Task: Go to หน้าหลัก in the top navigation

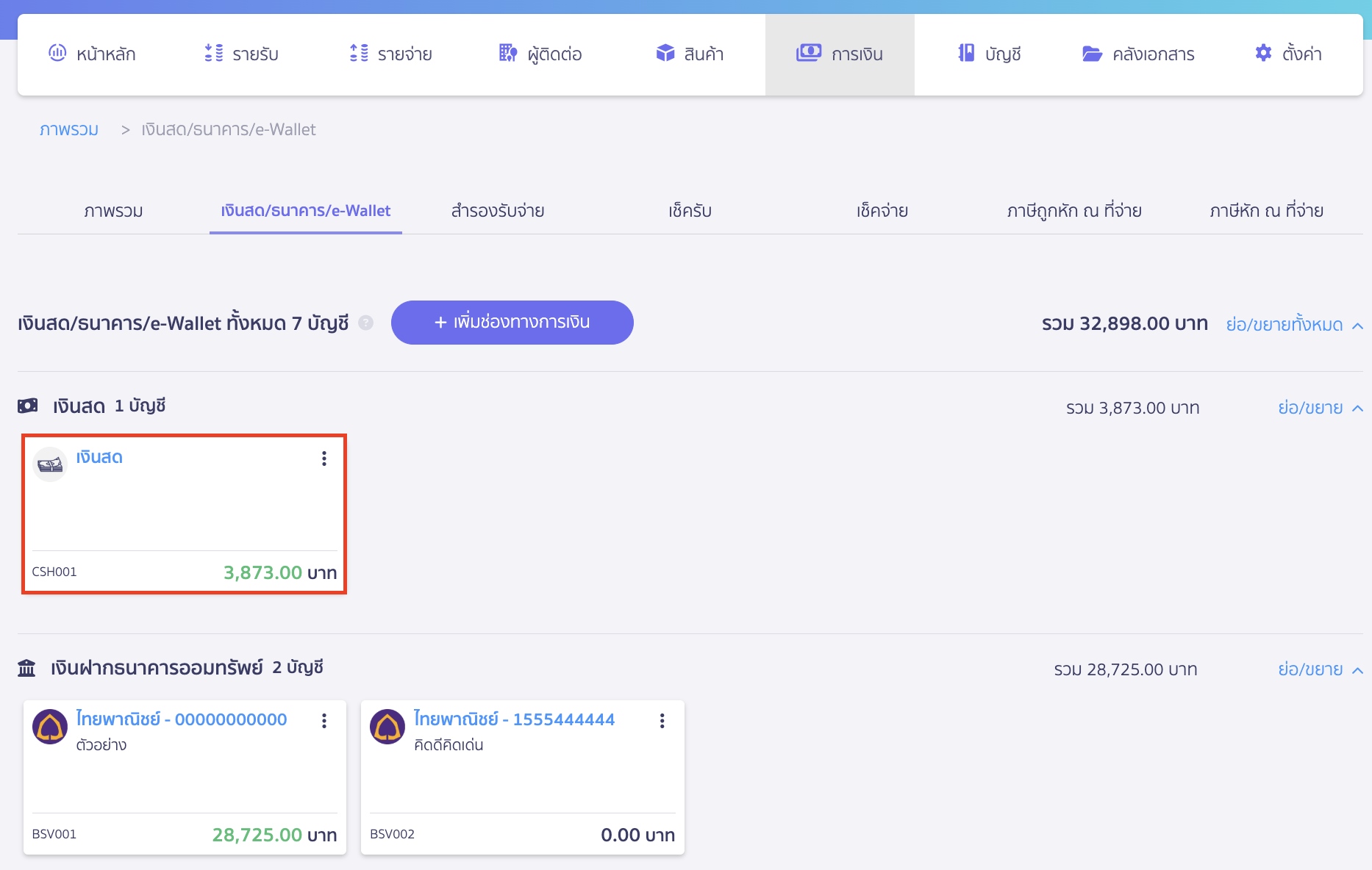Action: click(93, 54)
